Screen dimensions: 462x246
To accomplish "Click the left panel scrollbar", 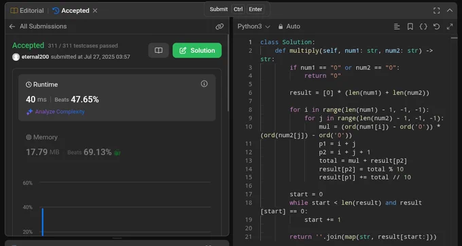I will 228,73.
